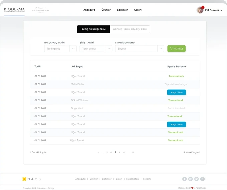This screenshot has height=190, width=227.
Task: Open Ürünler in top navigation
Action: [106, 10]
